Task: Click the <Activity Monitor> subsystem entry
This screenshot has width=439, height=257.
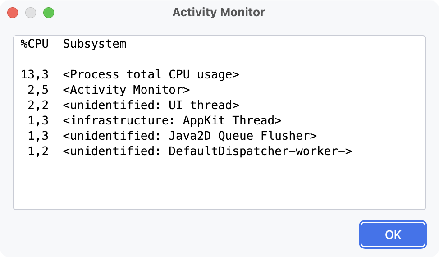Action: 126,90
